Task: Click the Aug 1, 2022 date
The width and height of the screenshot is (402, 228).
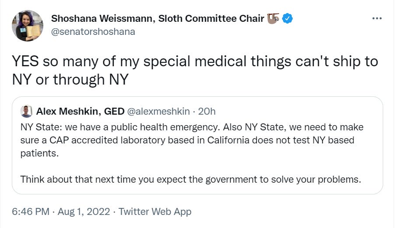Action: tap(83, 212)
